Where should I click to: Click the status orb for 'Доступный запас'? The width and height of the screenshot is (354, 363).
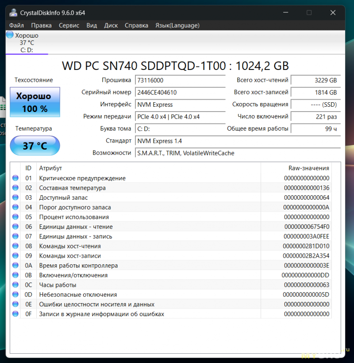coord(15,197)
